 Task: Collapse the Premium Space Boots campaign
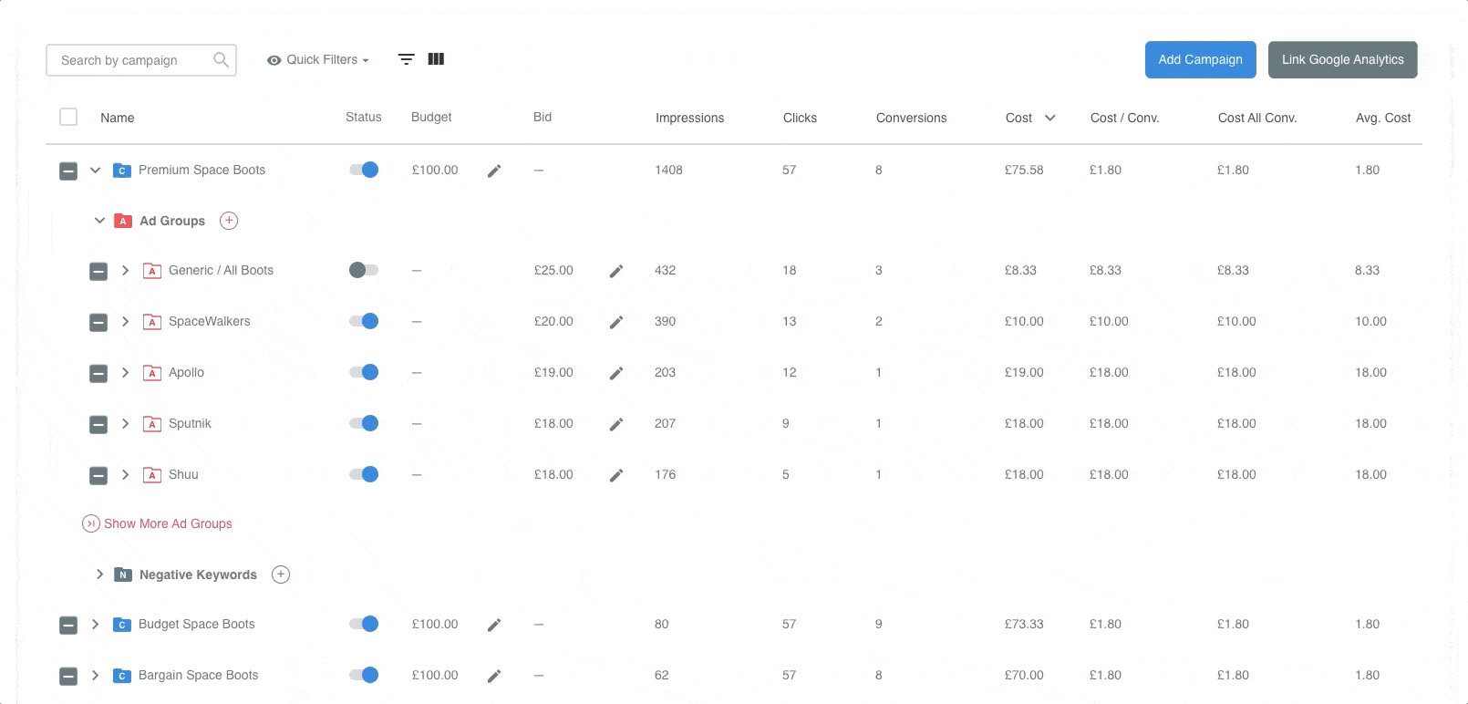(96, 170)
